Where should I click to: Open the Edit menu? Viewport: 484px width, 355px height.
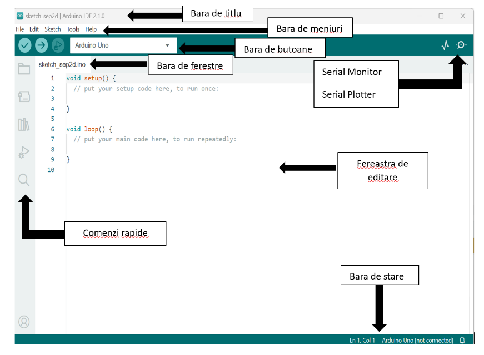(34, 29)
